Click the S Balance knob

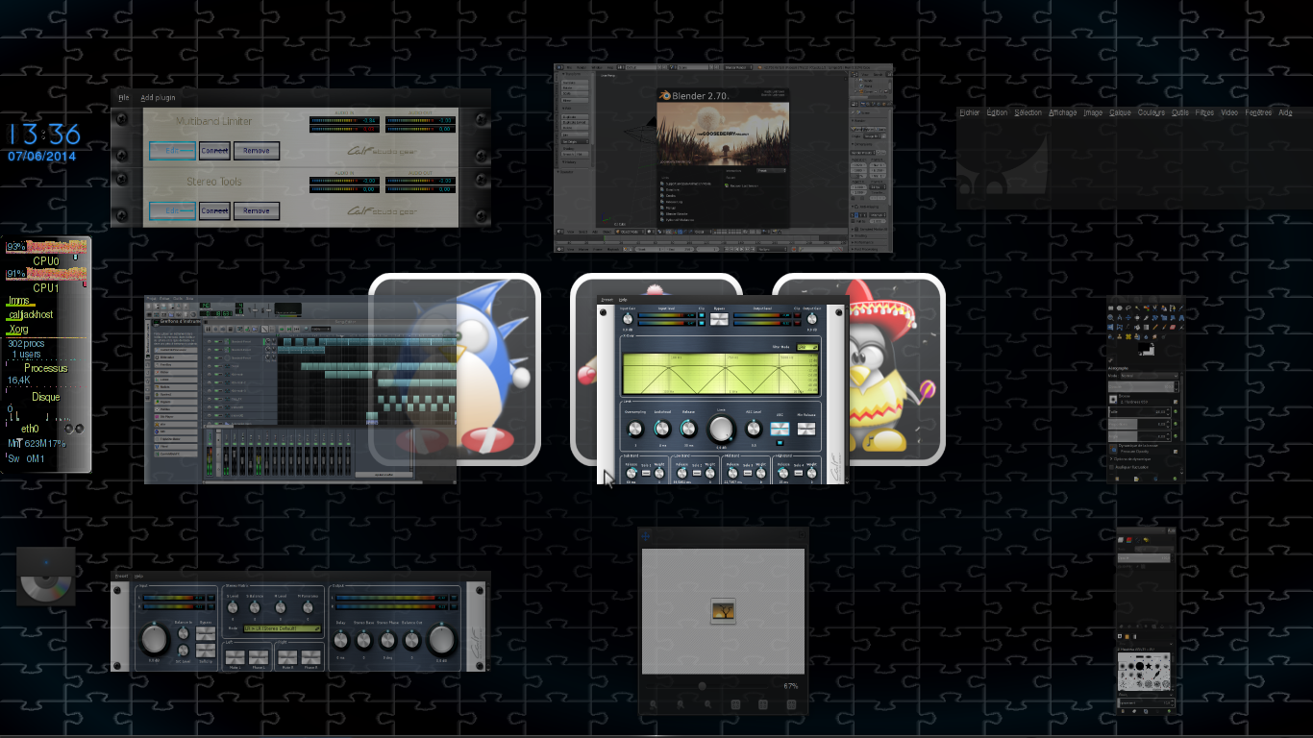255,606
